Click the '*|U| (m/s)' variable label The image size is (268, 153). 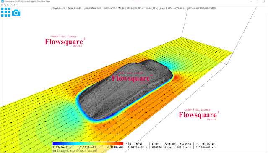[134, 144]
